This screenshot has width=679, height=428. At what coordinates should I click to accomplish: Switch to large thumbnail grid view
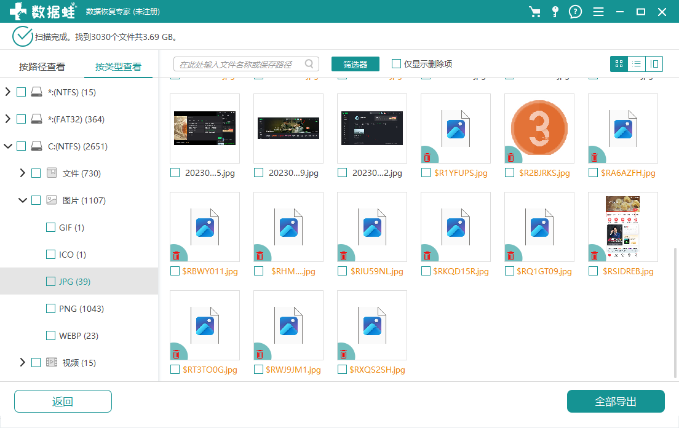(x=619, y=64)
